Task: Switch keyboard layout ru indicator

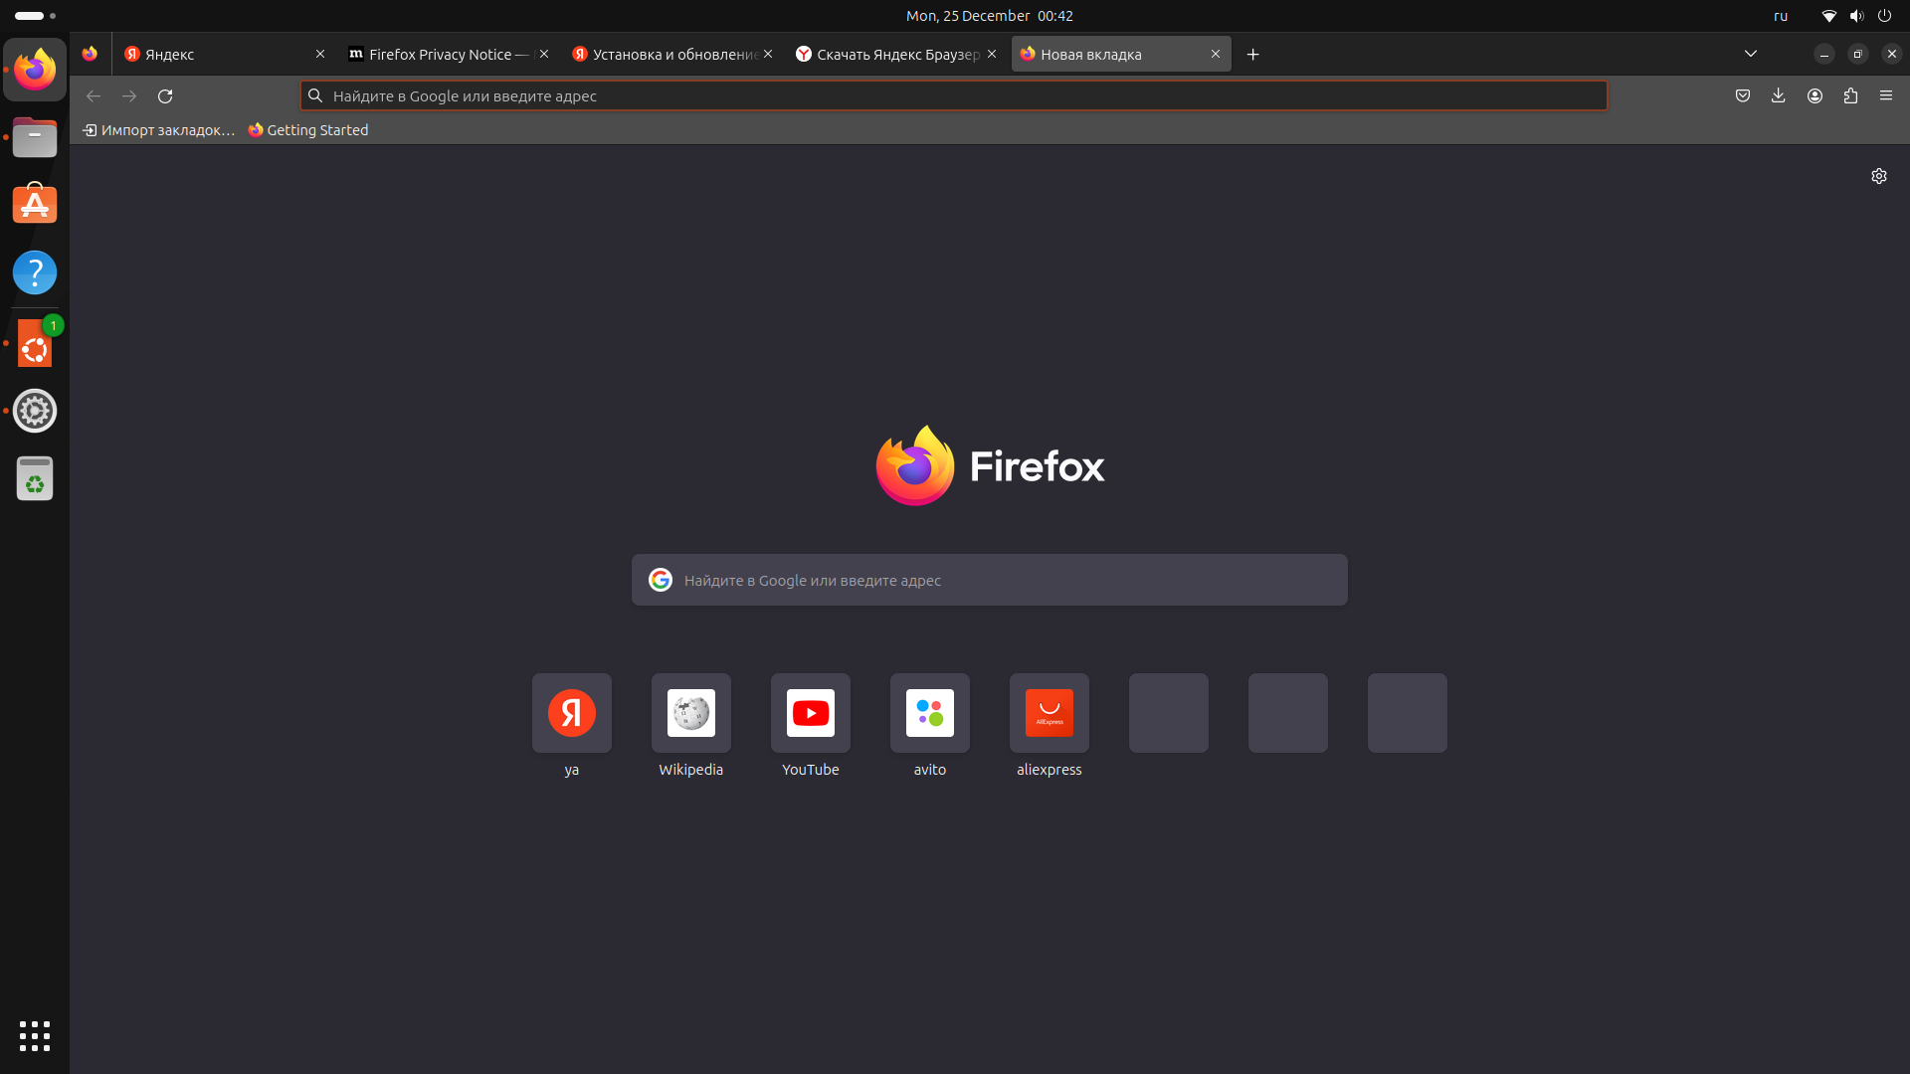Action: (x=1781, y=16)
